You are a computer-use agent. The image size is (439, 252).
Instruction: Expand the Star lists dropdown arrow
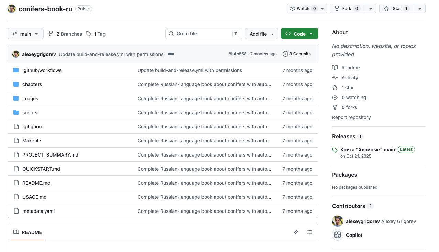pyautogui.click(x=420, y=9)
